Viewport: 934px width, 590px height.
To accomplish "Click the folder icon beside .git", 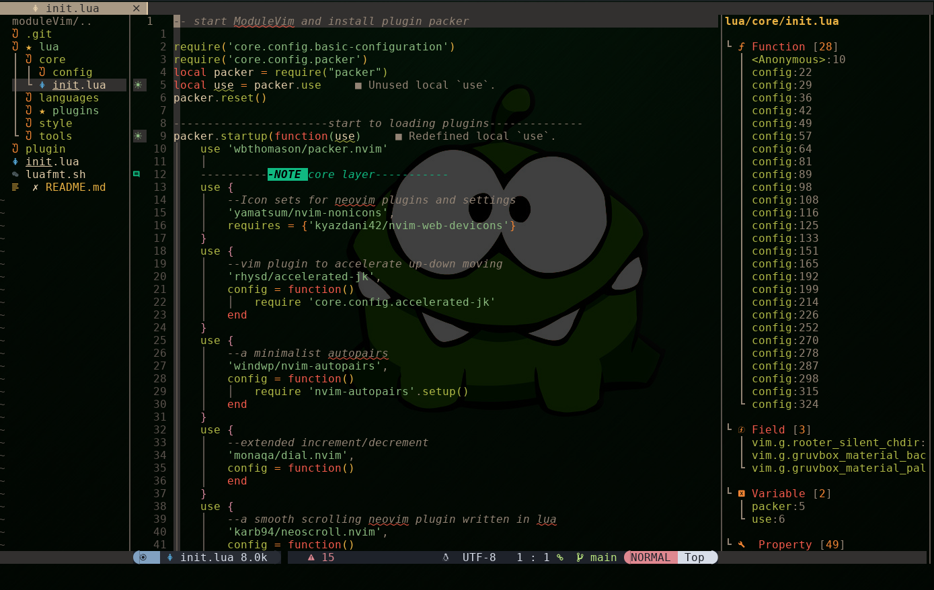I will click(15, 34).
